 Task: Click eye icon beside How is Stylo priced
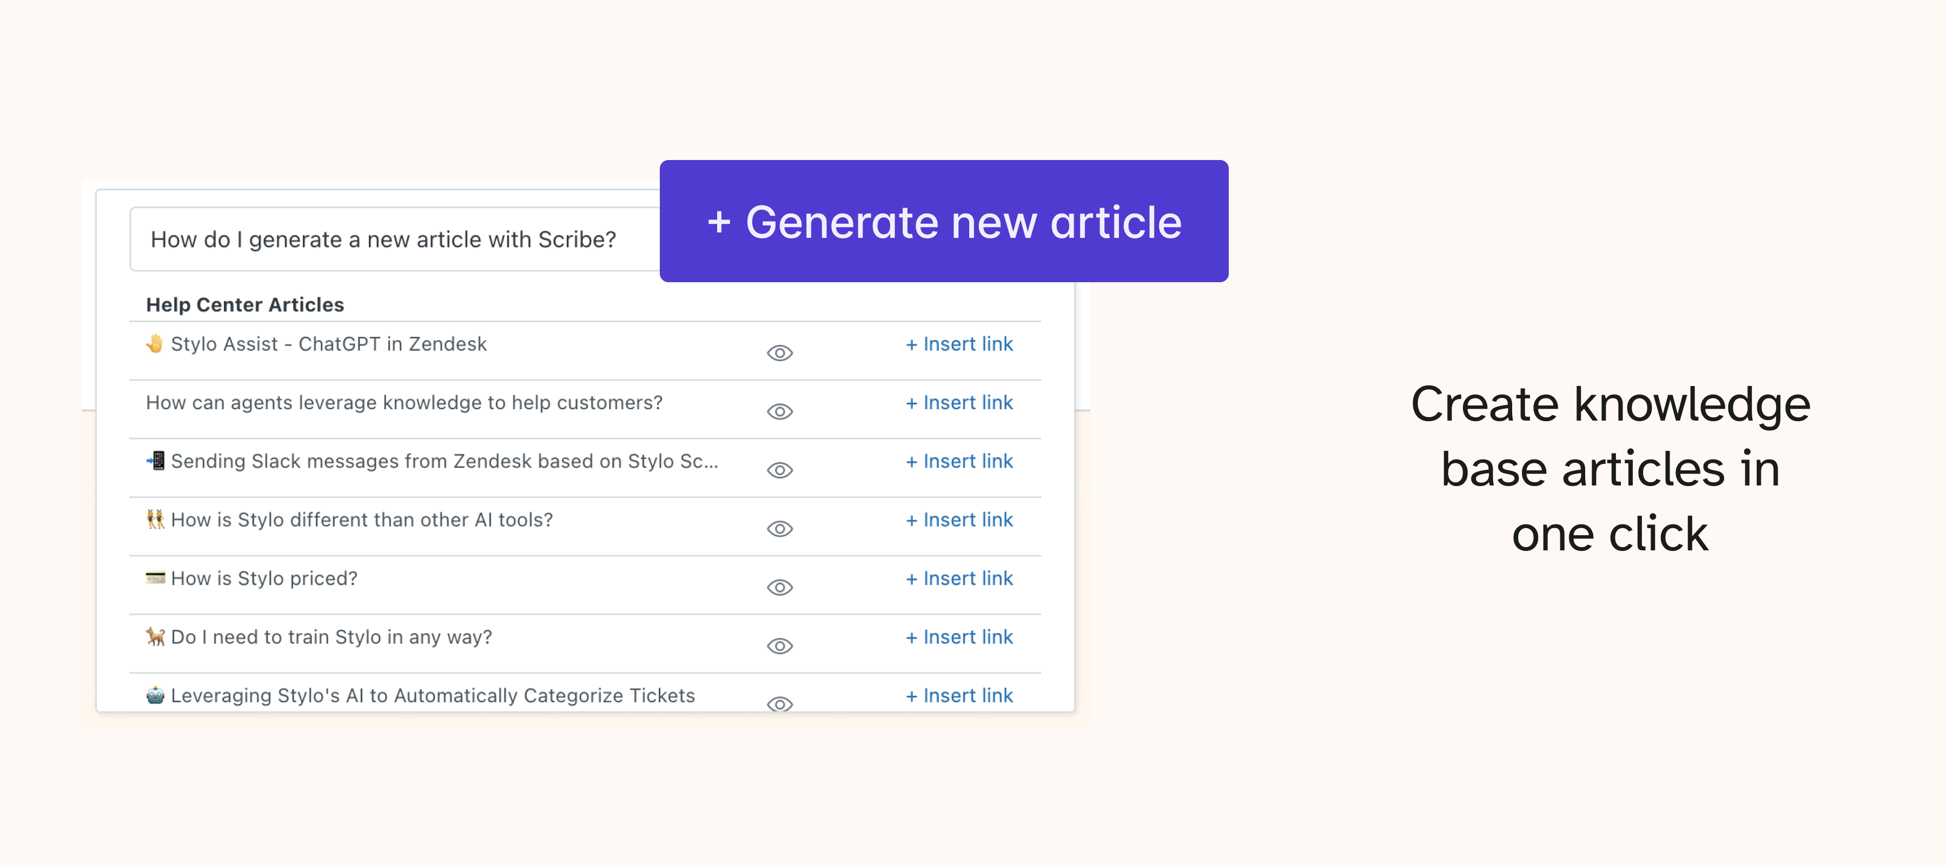click(779, 587)
